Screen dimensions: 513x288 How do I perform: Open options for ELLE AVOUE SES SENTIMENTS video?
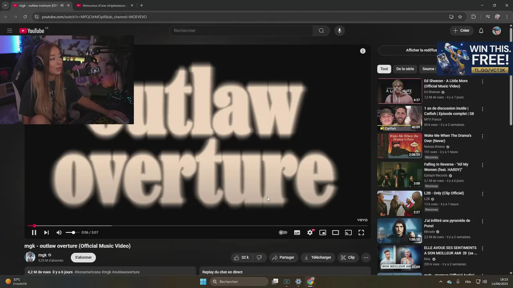(483, 248)
